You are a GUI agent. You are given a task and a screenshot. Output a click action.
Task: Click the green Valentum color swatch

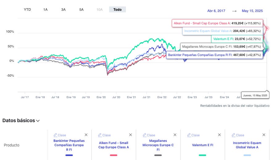[202, 155]
